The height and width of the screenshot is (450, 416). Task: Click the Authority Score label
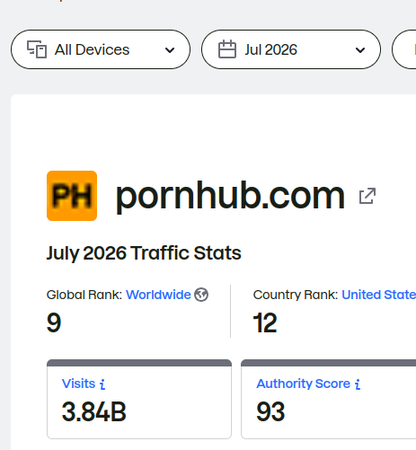[304, 384]
